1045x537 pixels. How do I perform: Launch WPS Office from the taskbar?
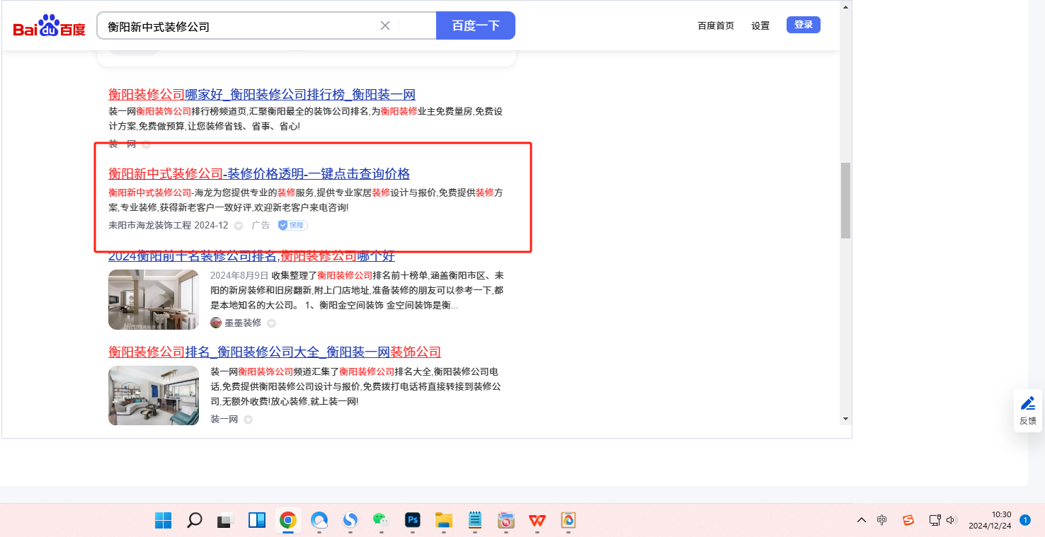point(537,521)
